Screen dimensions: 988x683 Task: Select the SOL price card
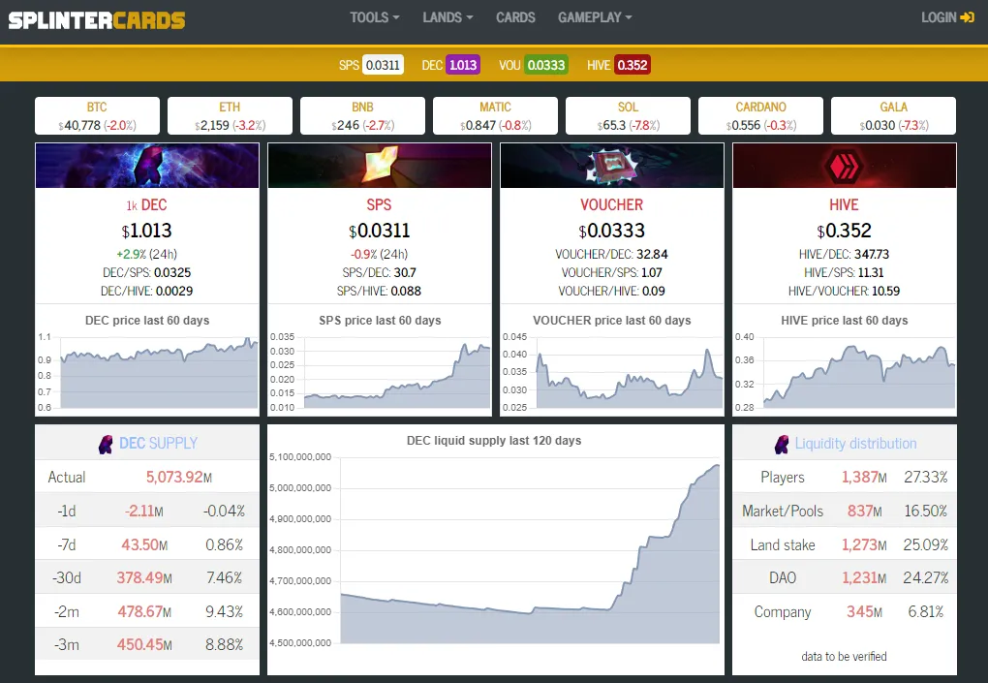(629, 116)
